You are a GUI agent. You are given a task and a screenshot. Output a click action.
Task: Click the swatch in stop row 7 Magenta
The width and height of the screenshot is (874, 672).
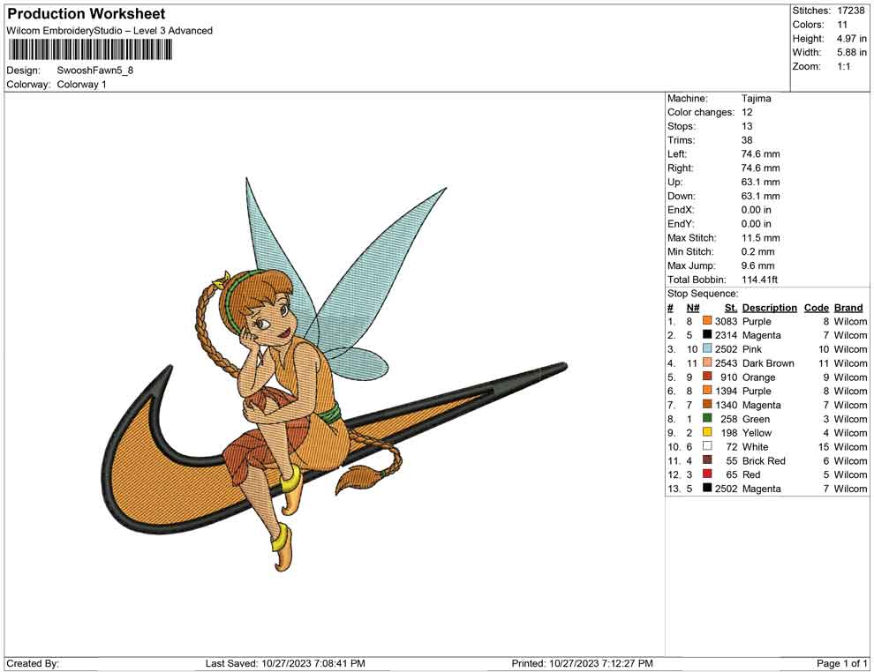point(707,404)
